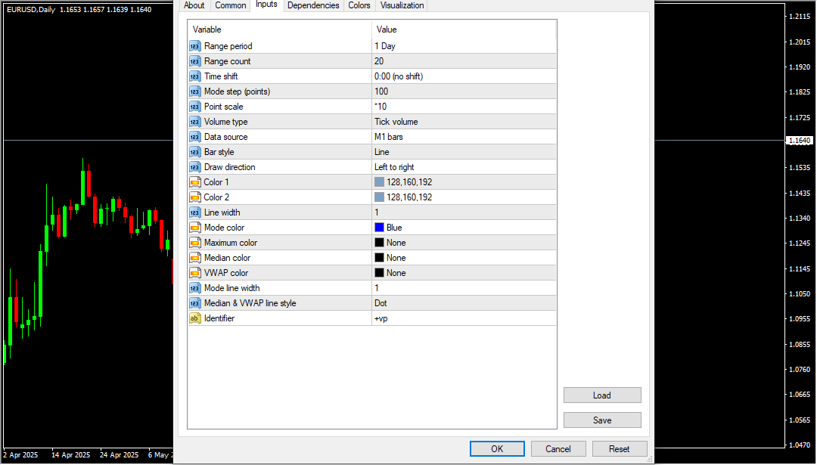This screenshot has width=817, height=465.
Task: Click the color icon beside Color 1
Action: (x=194, y=182)
